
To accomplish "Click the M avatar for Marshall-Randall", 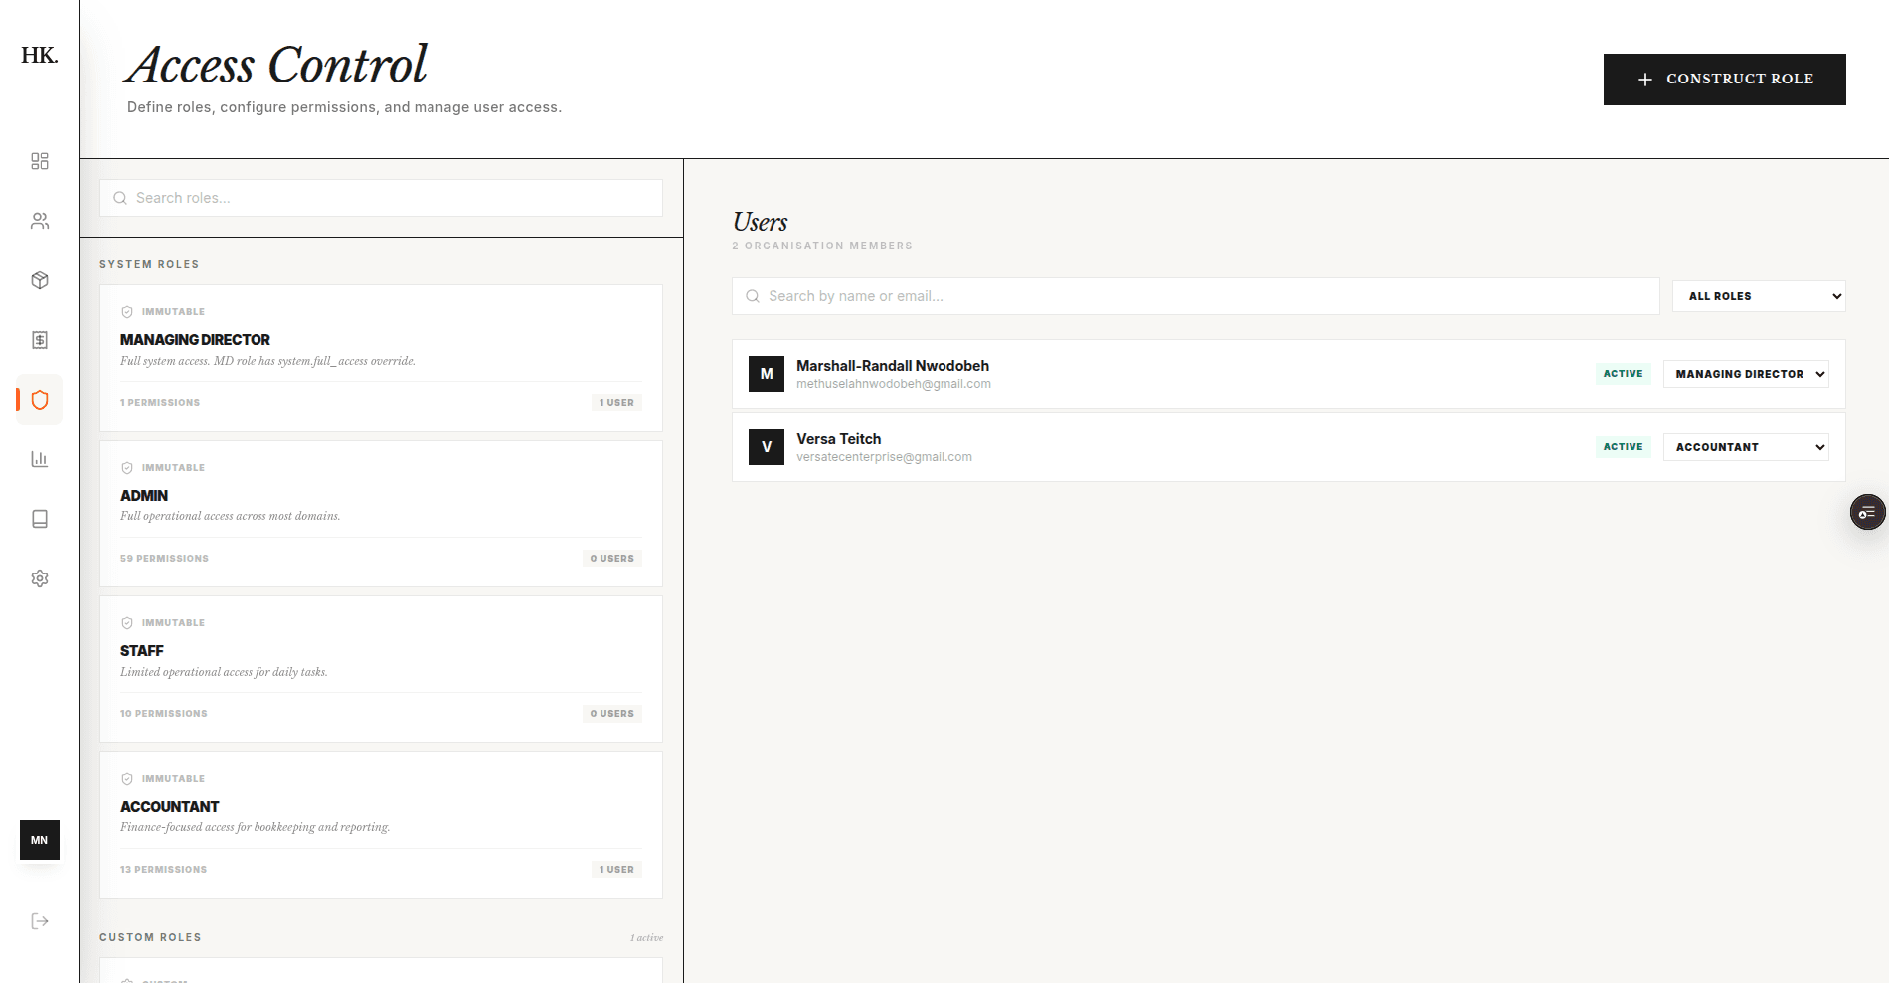I will [767, 374].
